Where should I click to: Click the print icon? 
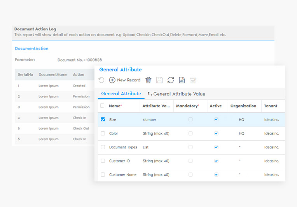click(193, 80)
